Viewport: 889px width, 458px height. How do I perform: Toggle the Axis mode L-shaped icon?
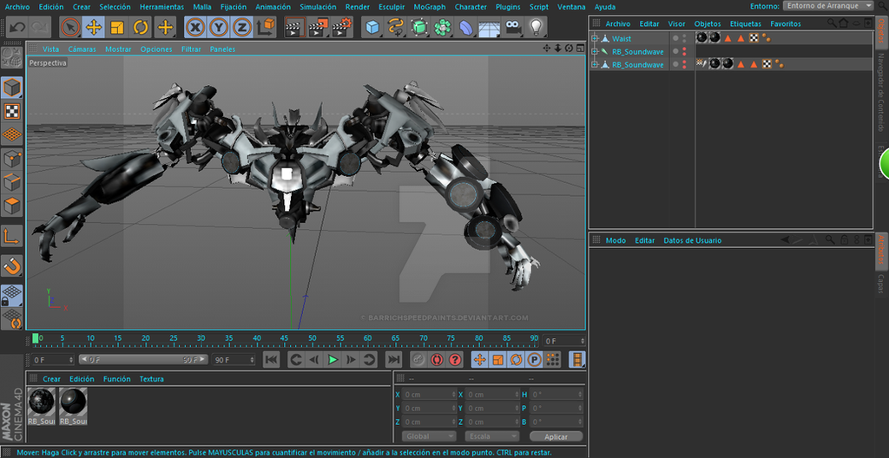click(12, 236)
